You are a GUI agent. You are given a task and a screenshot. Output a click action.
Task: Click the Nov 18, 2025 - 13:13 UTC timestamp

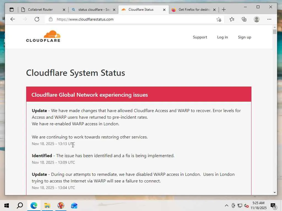pos(53,144)
